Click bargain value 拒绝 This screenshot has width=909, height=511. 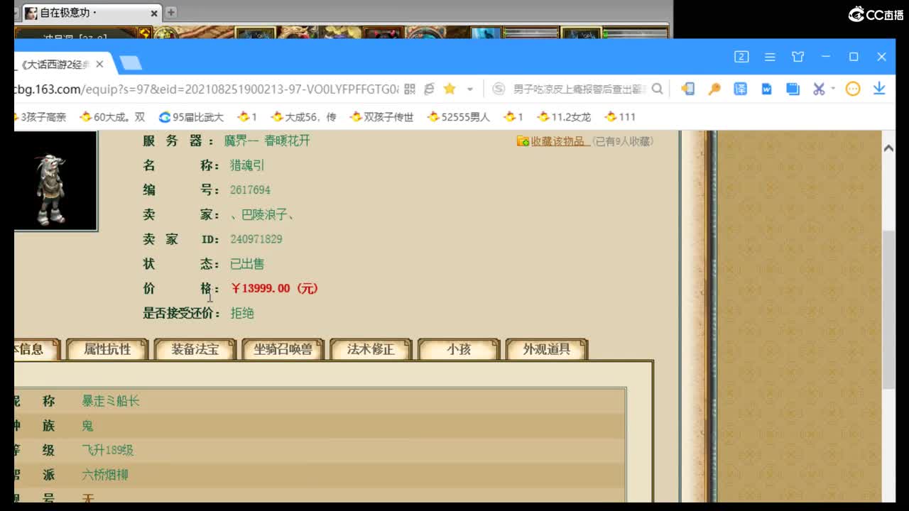pos(242,313)
